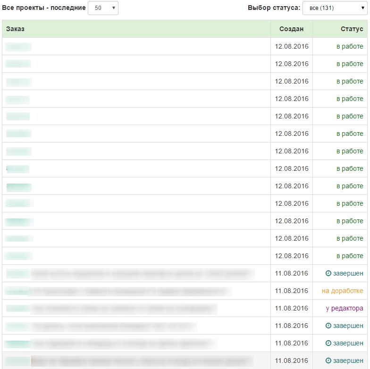The image size is (370, 369).
Task: Open the order title in the first завершен row
Action: coord(143,274)
